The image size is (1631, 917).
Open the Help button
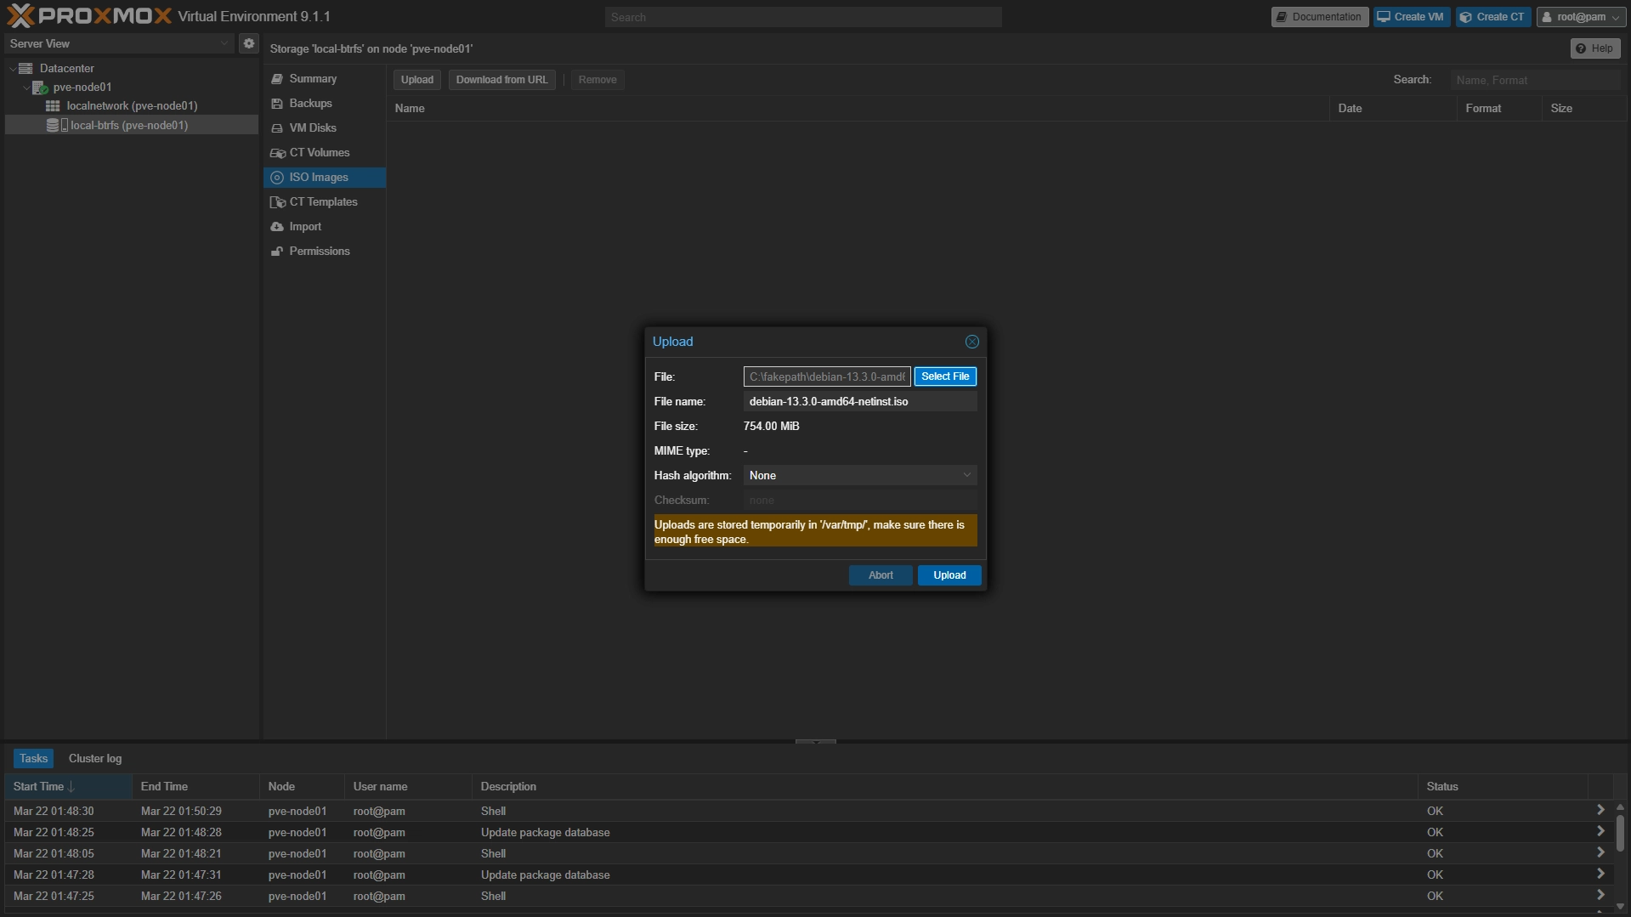coord(1594,48)
